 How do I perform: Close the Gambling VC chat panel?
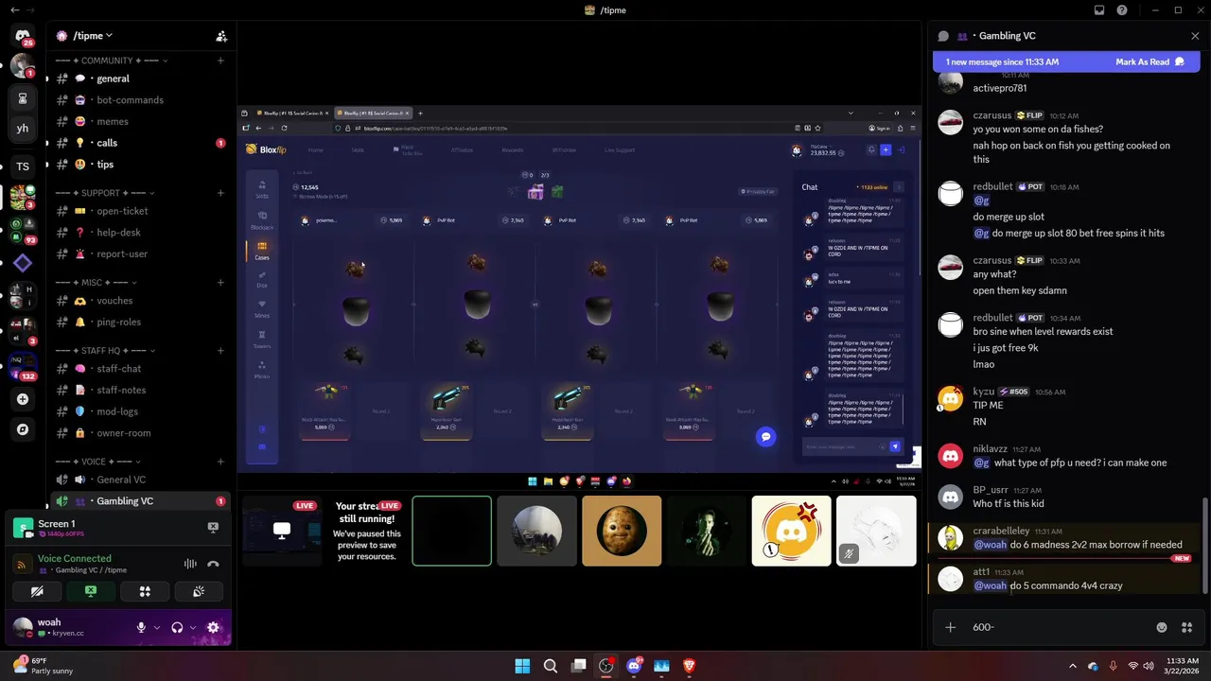pyautogui.click(x=1195, y=36)
